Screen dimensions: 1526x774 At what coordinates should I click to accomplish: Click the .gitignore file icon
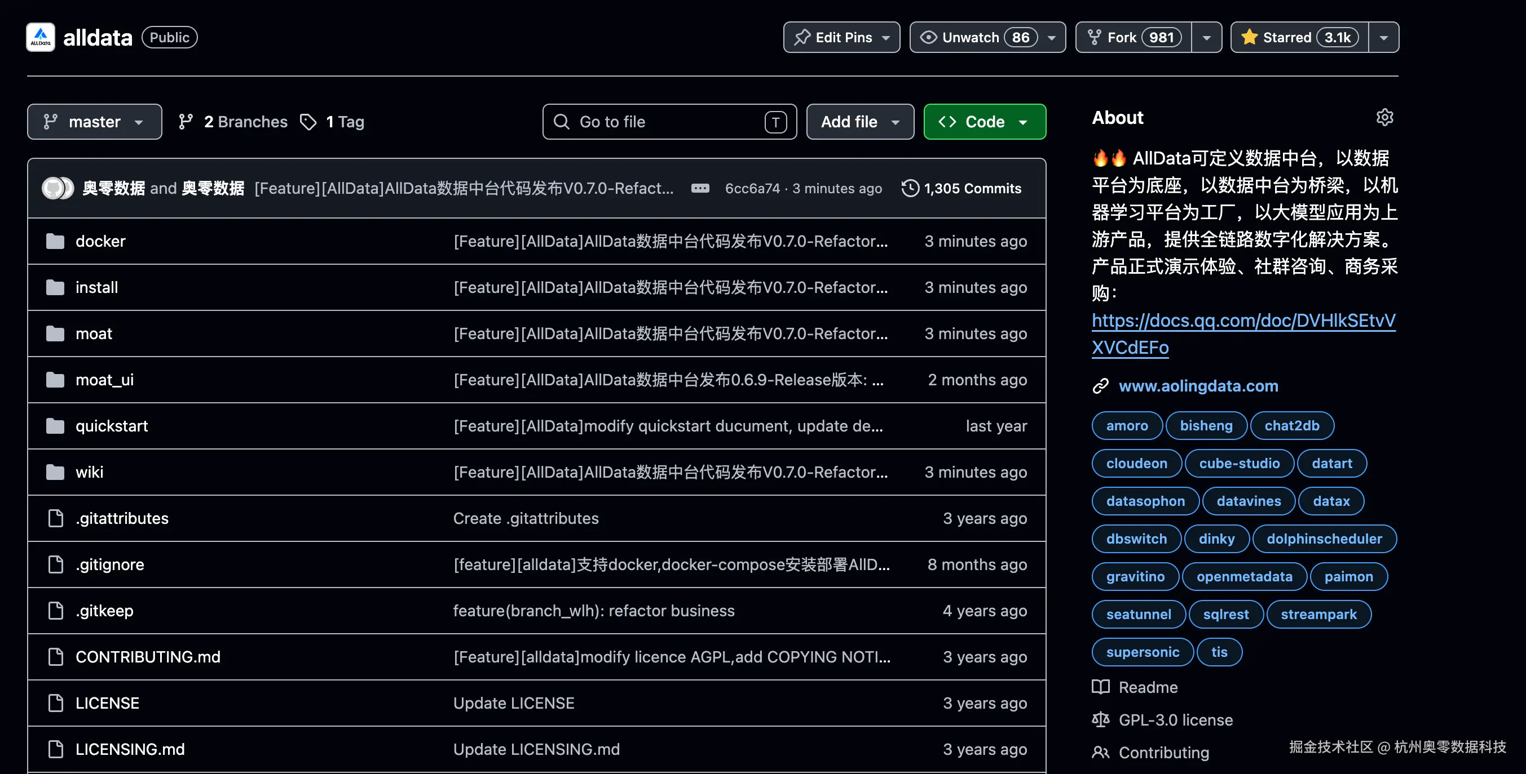point(56,564)
